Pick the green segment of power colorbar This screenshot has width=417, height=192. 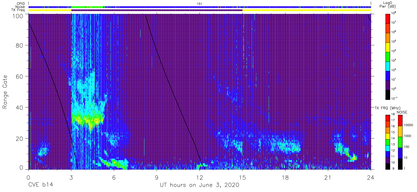point(388,56)
